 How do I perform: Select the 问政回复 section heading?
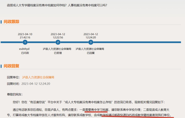pyautogui.click(x=11, y=66)
